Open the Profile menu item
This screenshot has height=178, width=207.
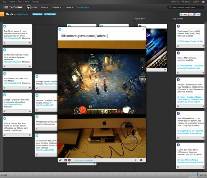point(34,7)
